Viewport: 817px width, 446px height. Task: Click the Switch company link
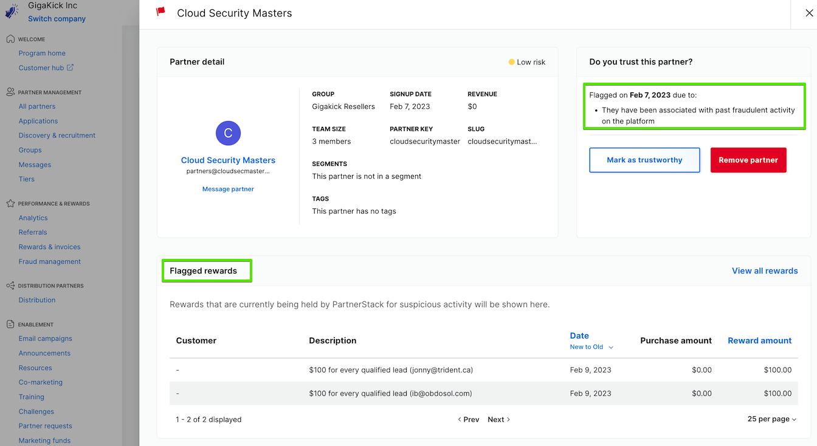pos(56,19)
